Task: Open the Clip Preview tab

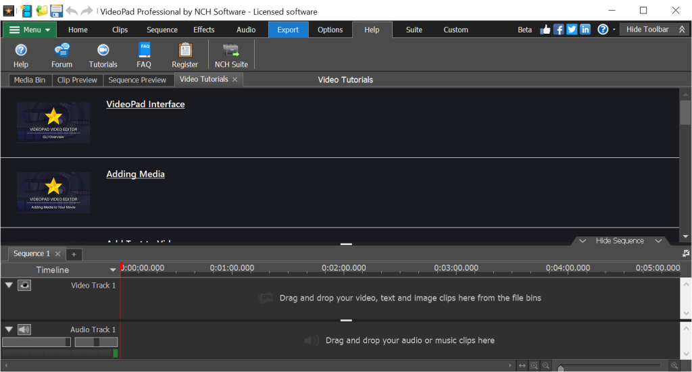Action: [77, 80]
